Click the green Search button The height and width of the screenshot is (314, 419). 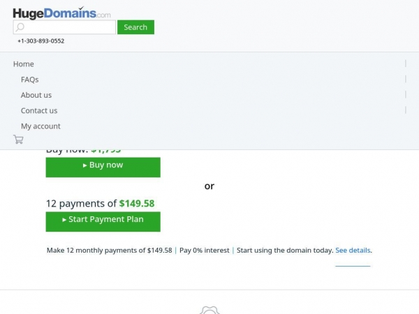135,27
